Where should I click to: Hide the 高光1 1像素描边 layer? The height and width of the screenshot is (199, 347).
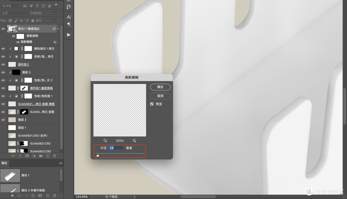tap(3, 29)
